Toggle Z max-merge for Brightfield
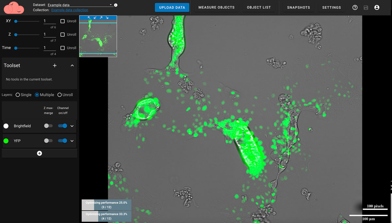Image resolution: width=392 pixels, height=223 pixels. 48,126
